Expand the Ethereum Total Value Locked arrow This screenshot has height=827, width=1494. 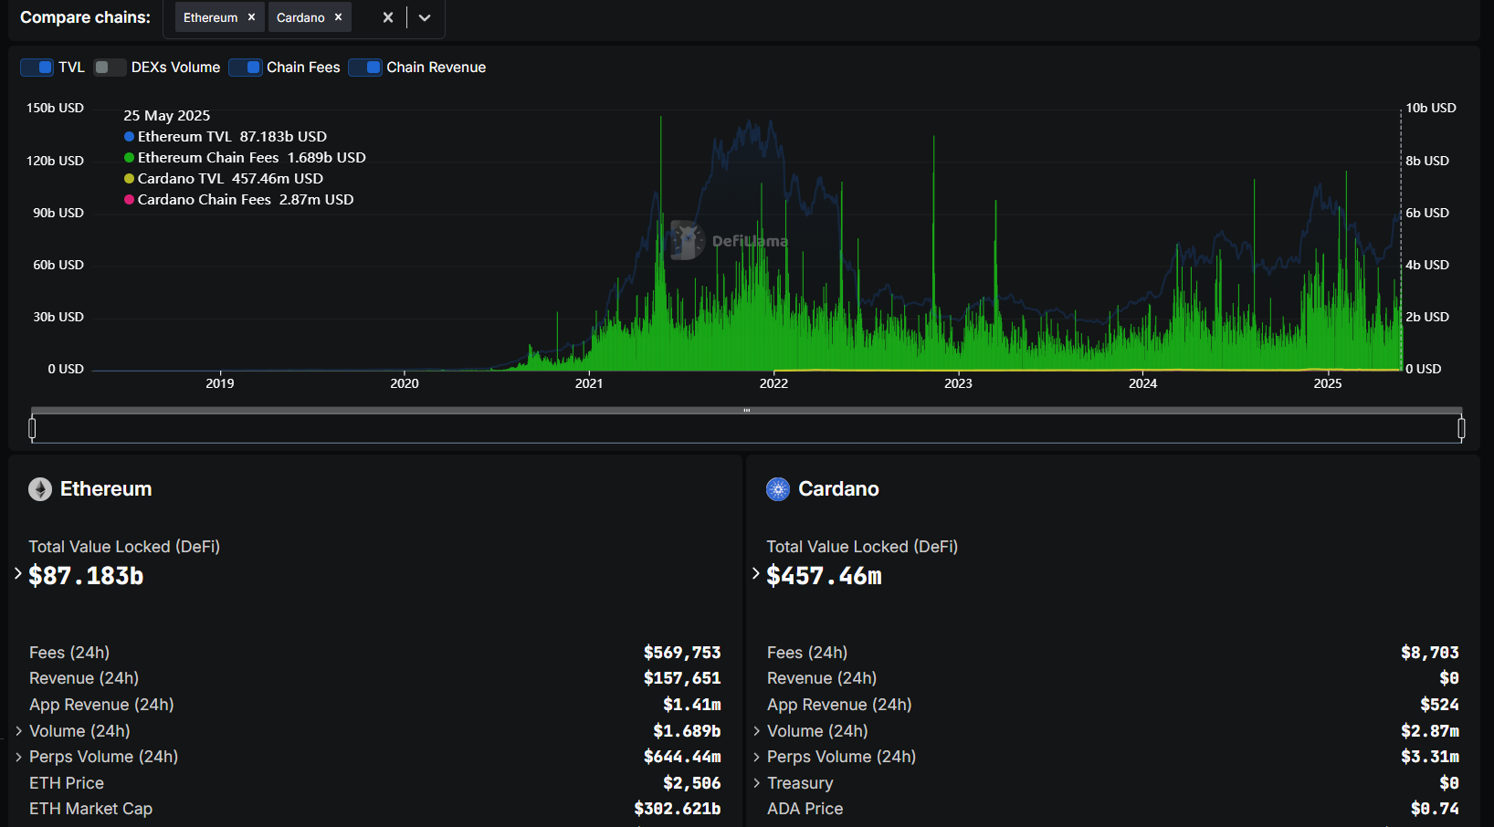pyautogui.click(x=17, y=573)
